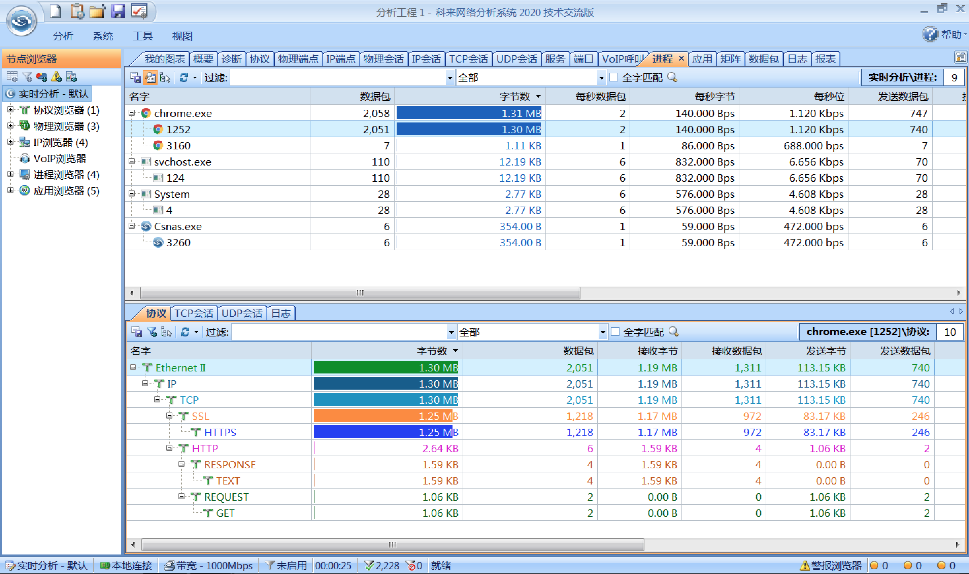Switch to the TCP会话 top tab
This screenshot has width=969, height=574.
pos(468,59)
